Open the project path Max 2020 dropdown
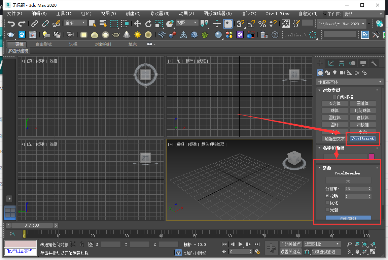388x260 pixels. coord(342,24)
